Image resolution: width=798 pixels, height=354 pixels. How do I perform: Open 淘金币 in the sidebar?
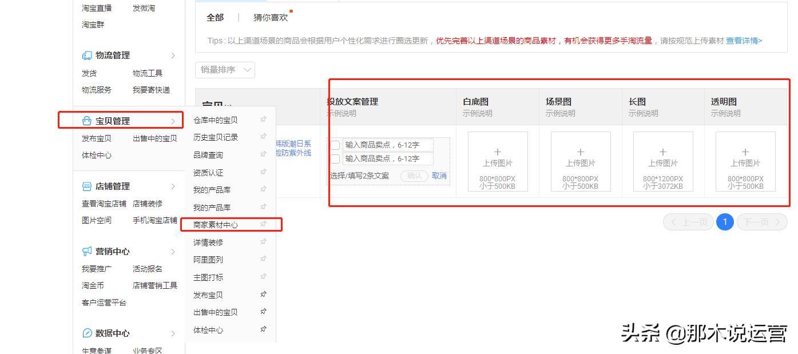click(93, 285)
